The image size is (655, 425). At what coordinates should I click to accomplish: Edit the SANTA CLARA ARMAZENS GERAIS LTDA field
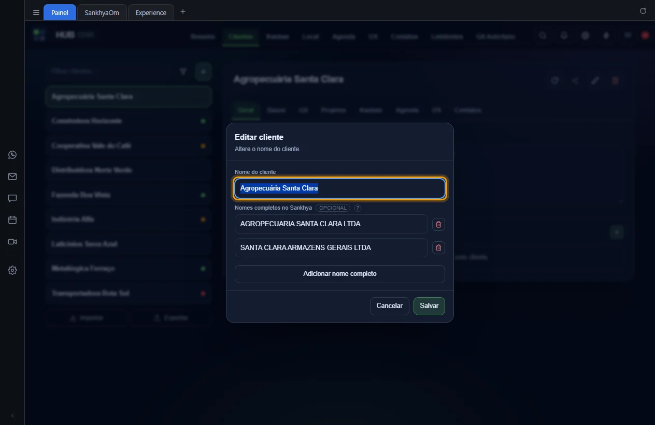(331, 248)
